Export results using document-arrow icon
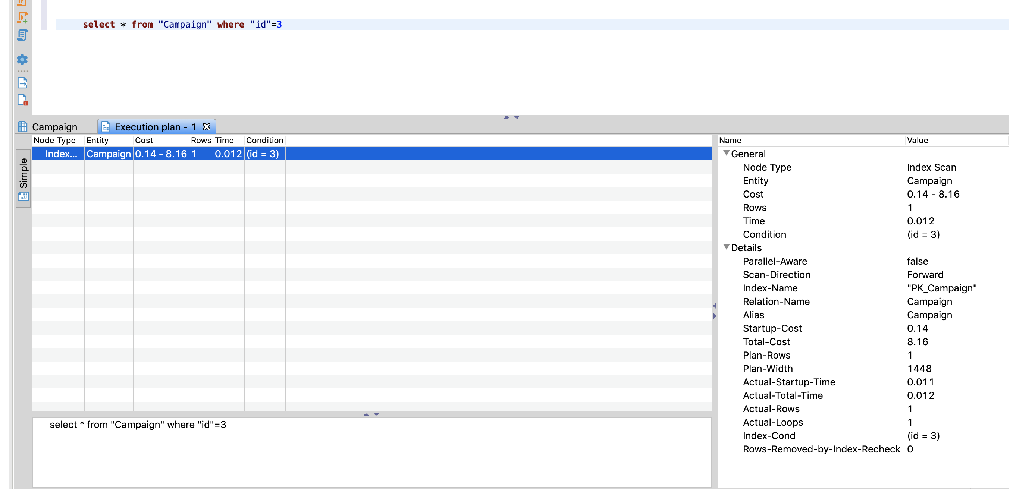 [x=22, y=83]
